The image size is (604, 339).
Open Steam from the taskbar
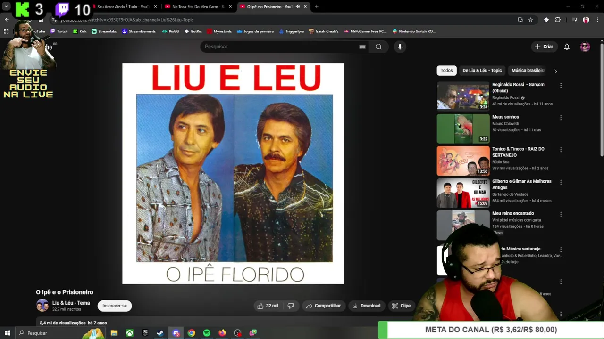pos(160,333)
